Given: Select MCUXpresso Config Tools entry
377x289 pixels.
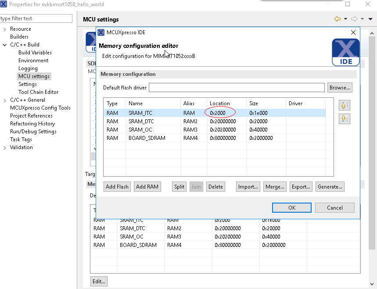Looking at the screenshot, I should (x=40, y=108).
